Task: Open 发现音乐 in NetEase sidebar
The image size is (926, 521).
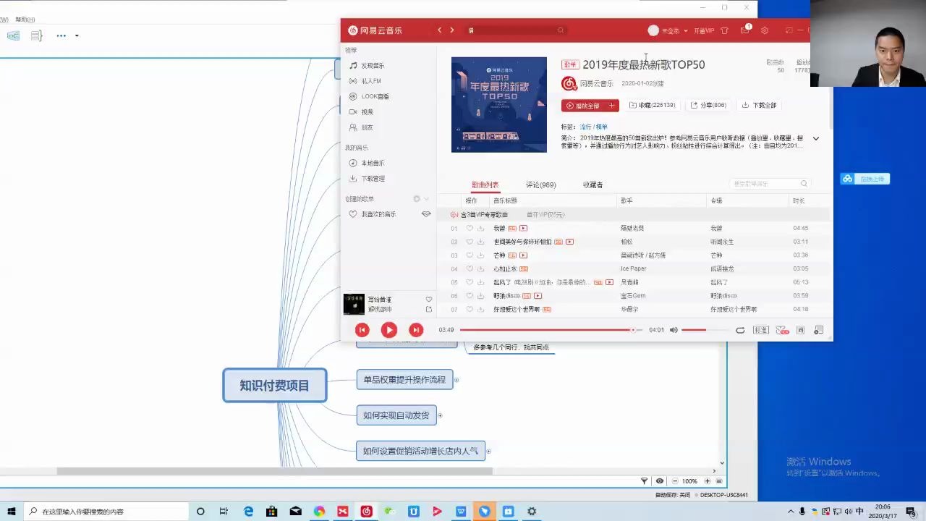Action: click(x=373, y=66)
